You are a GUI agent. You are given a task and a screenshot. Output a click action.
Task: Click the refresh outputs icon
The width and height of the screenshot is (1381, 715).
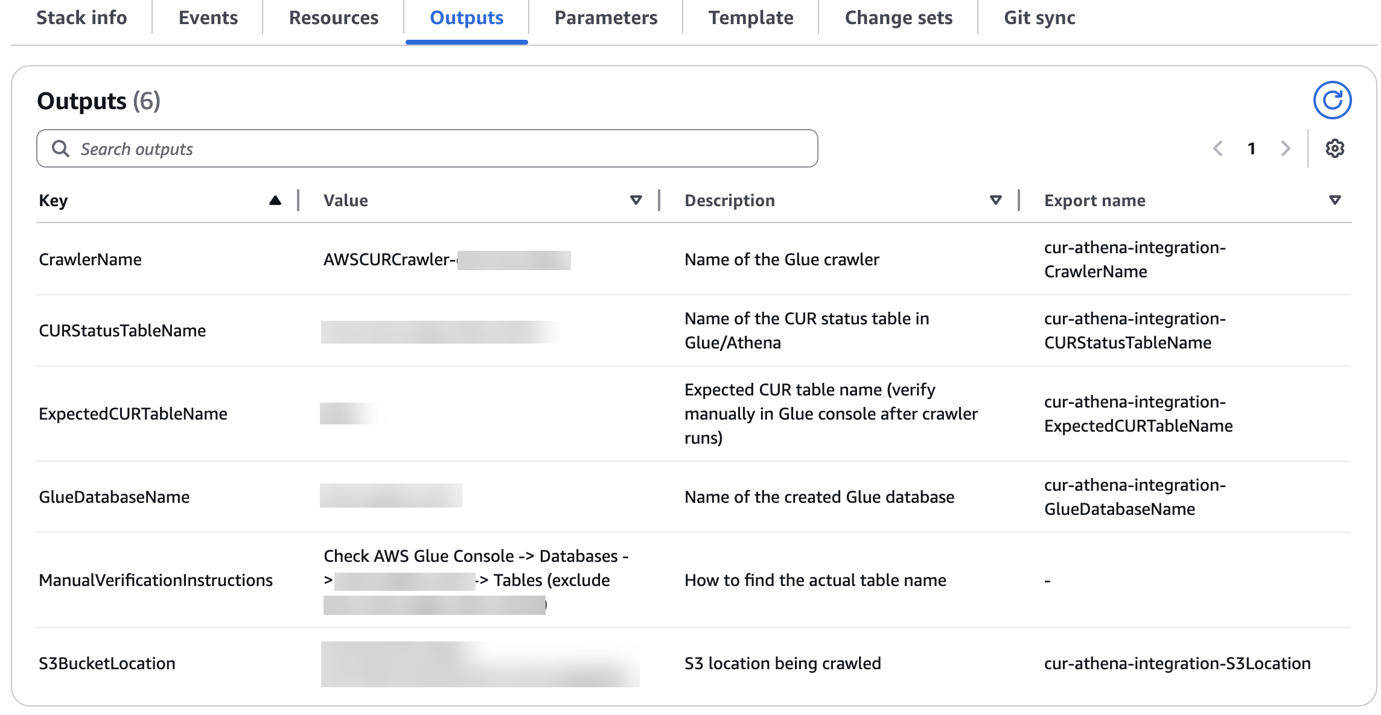click(x=1332, y=100)
